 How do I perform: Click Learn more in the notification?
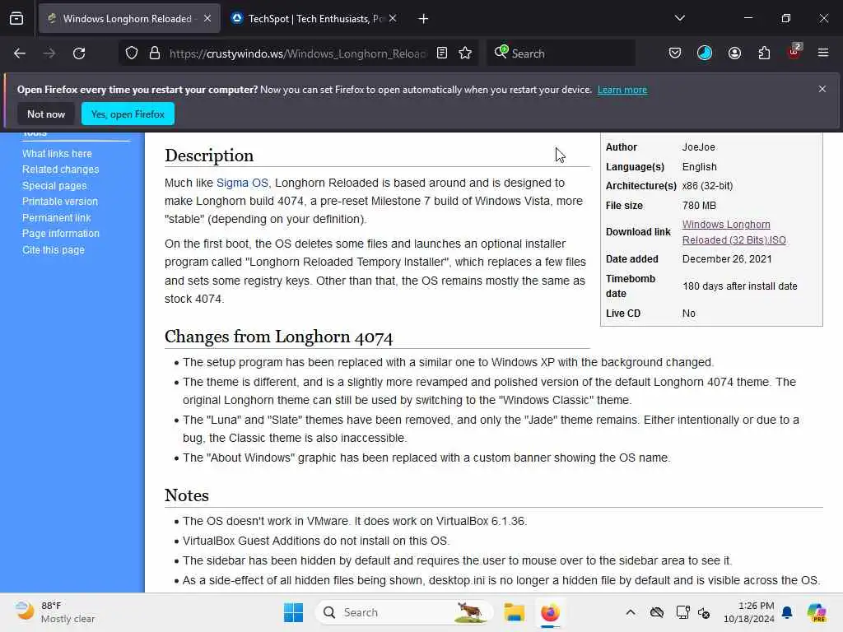click(x=622, y=90)
